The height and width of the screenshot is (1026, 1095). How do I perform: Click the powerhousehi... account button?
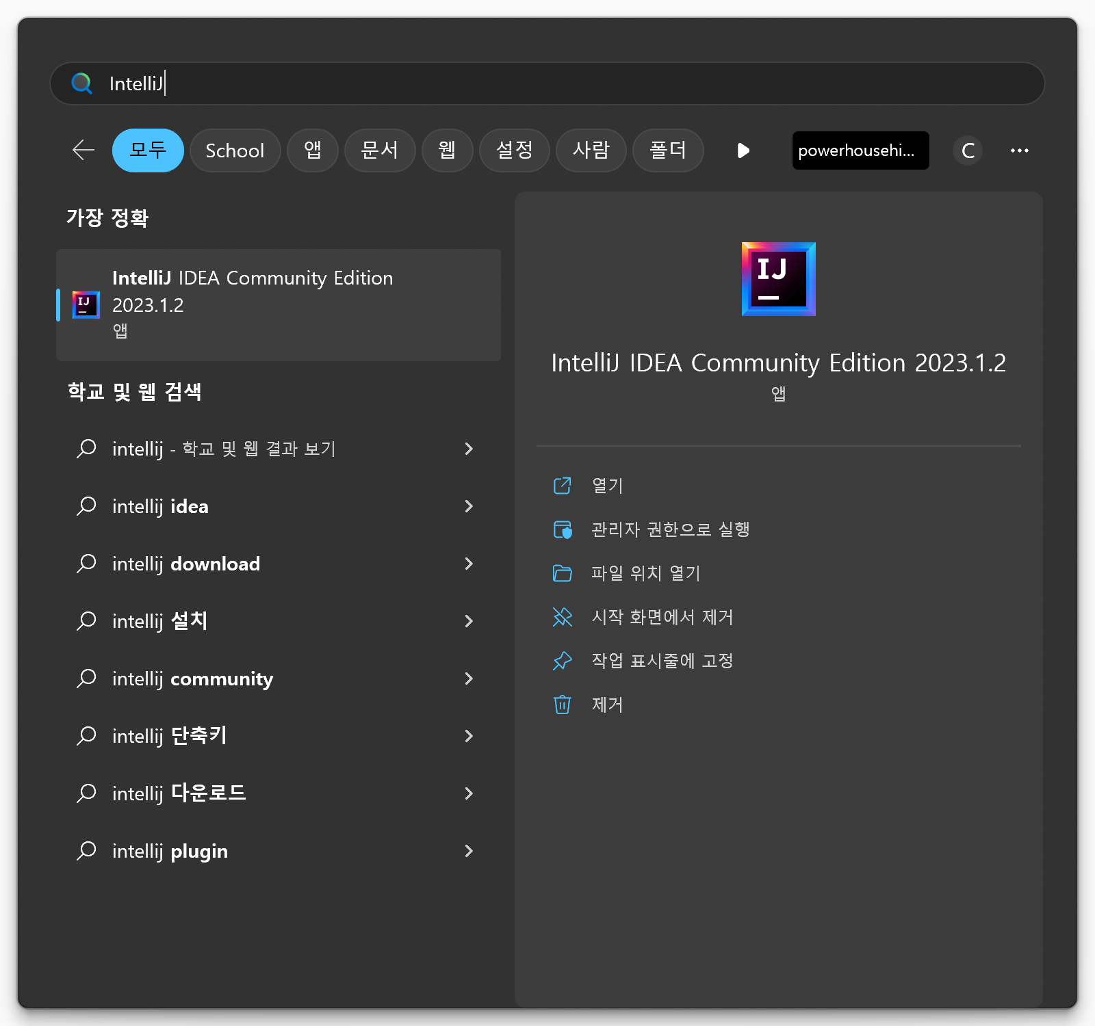pos(860,150)
